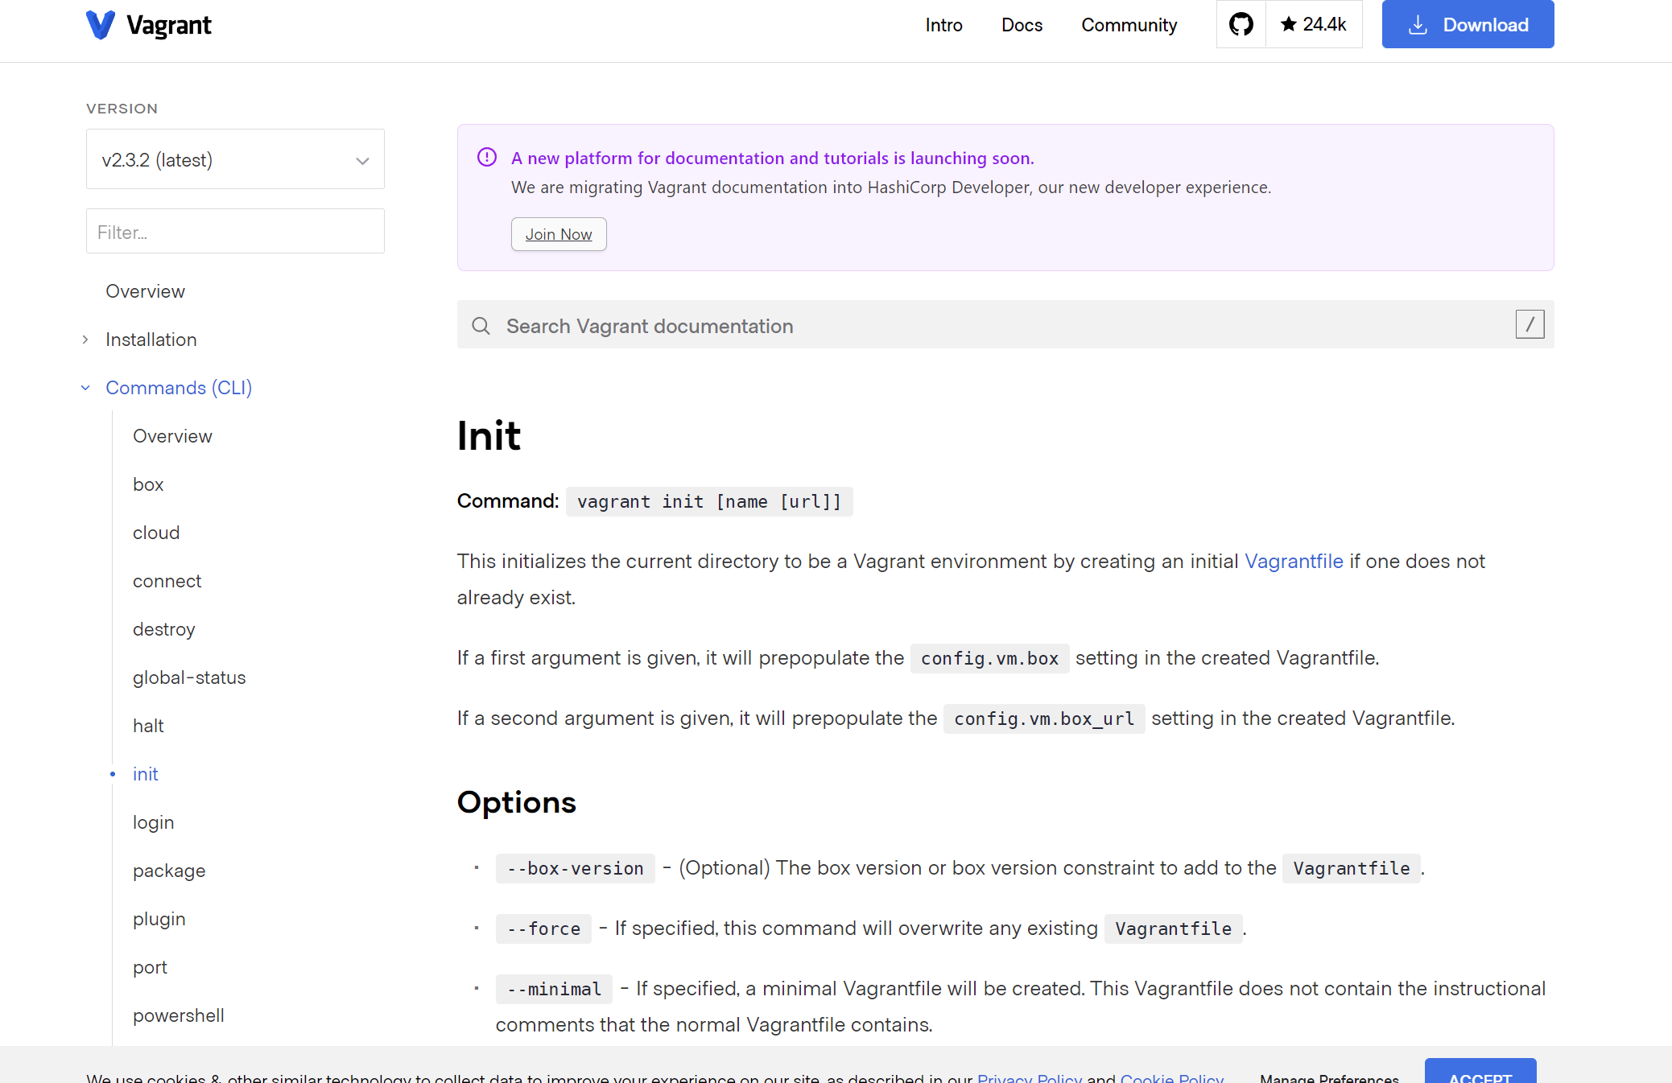Select global-status in the sidebar
The image size is (1672, 1083).
tap(189, 677)
